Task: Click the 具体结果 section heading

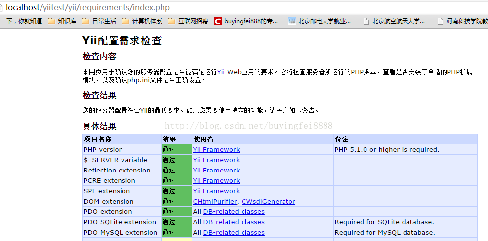Action: click(100, 126)
